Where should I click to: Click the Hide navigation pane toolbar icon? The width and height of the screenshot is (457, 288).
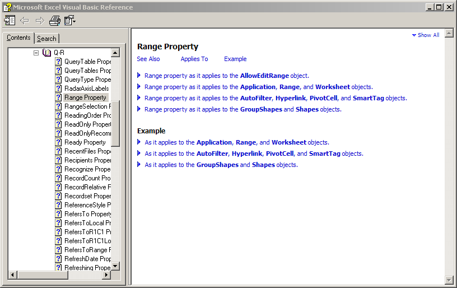10,20
